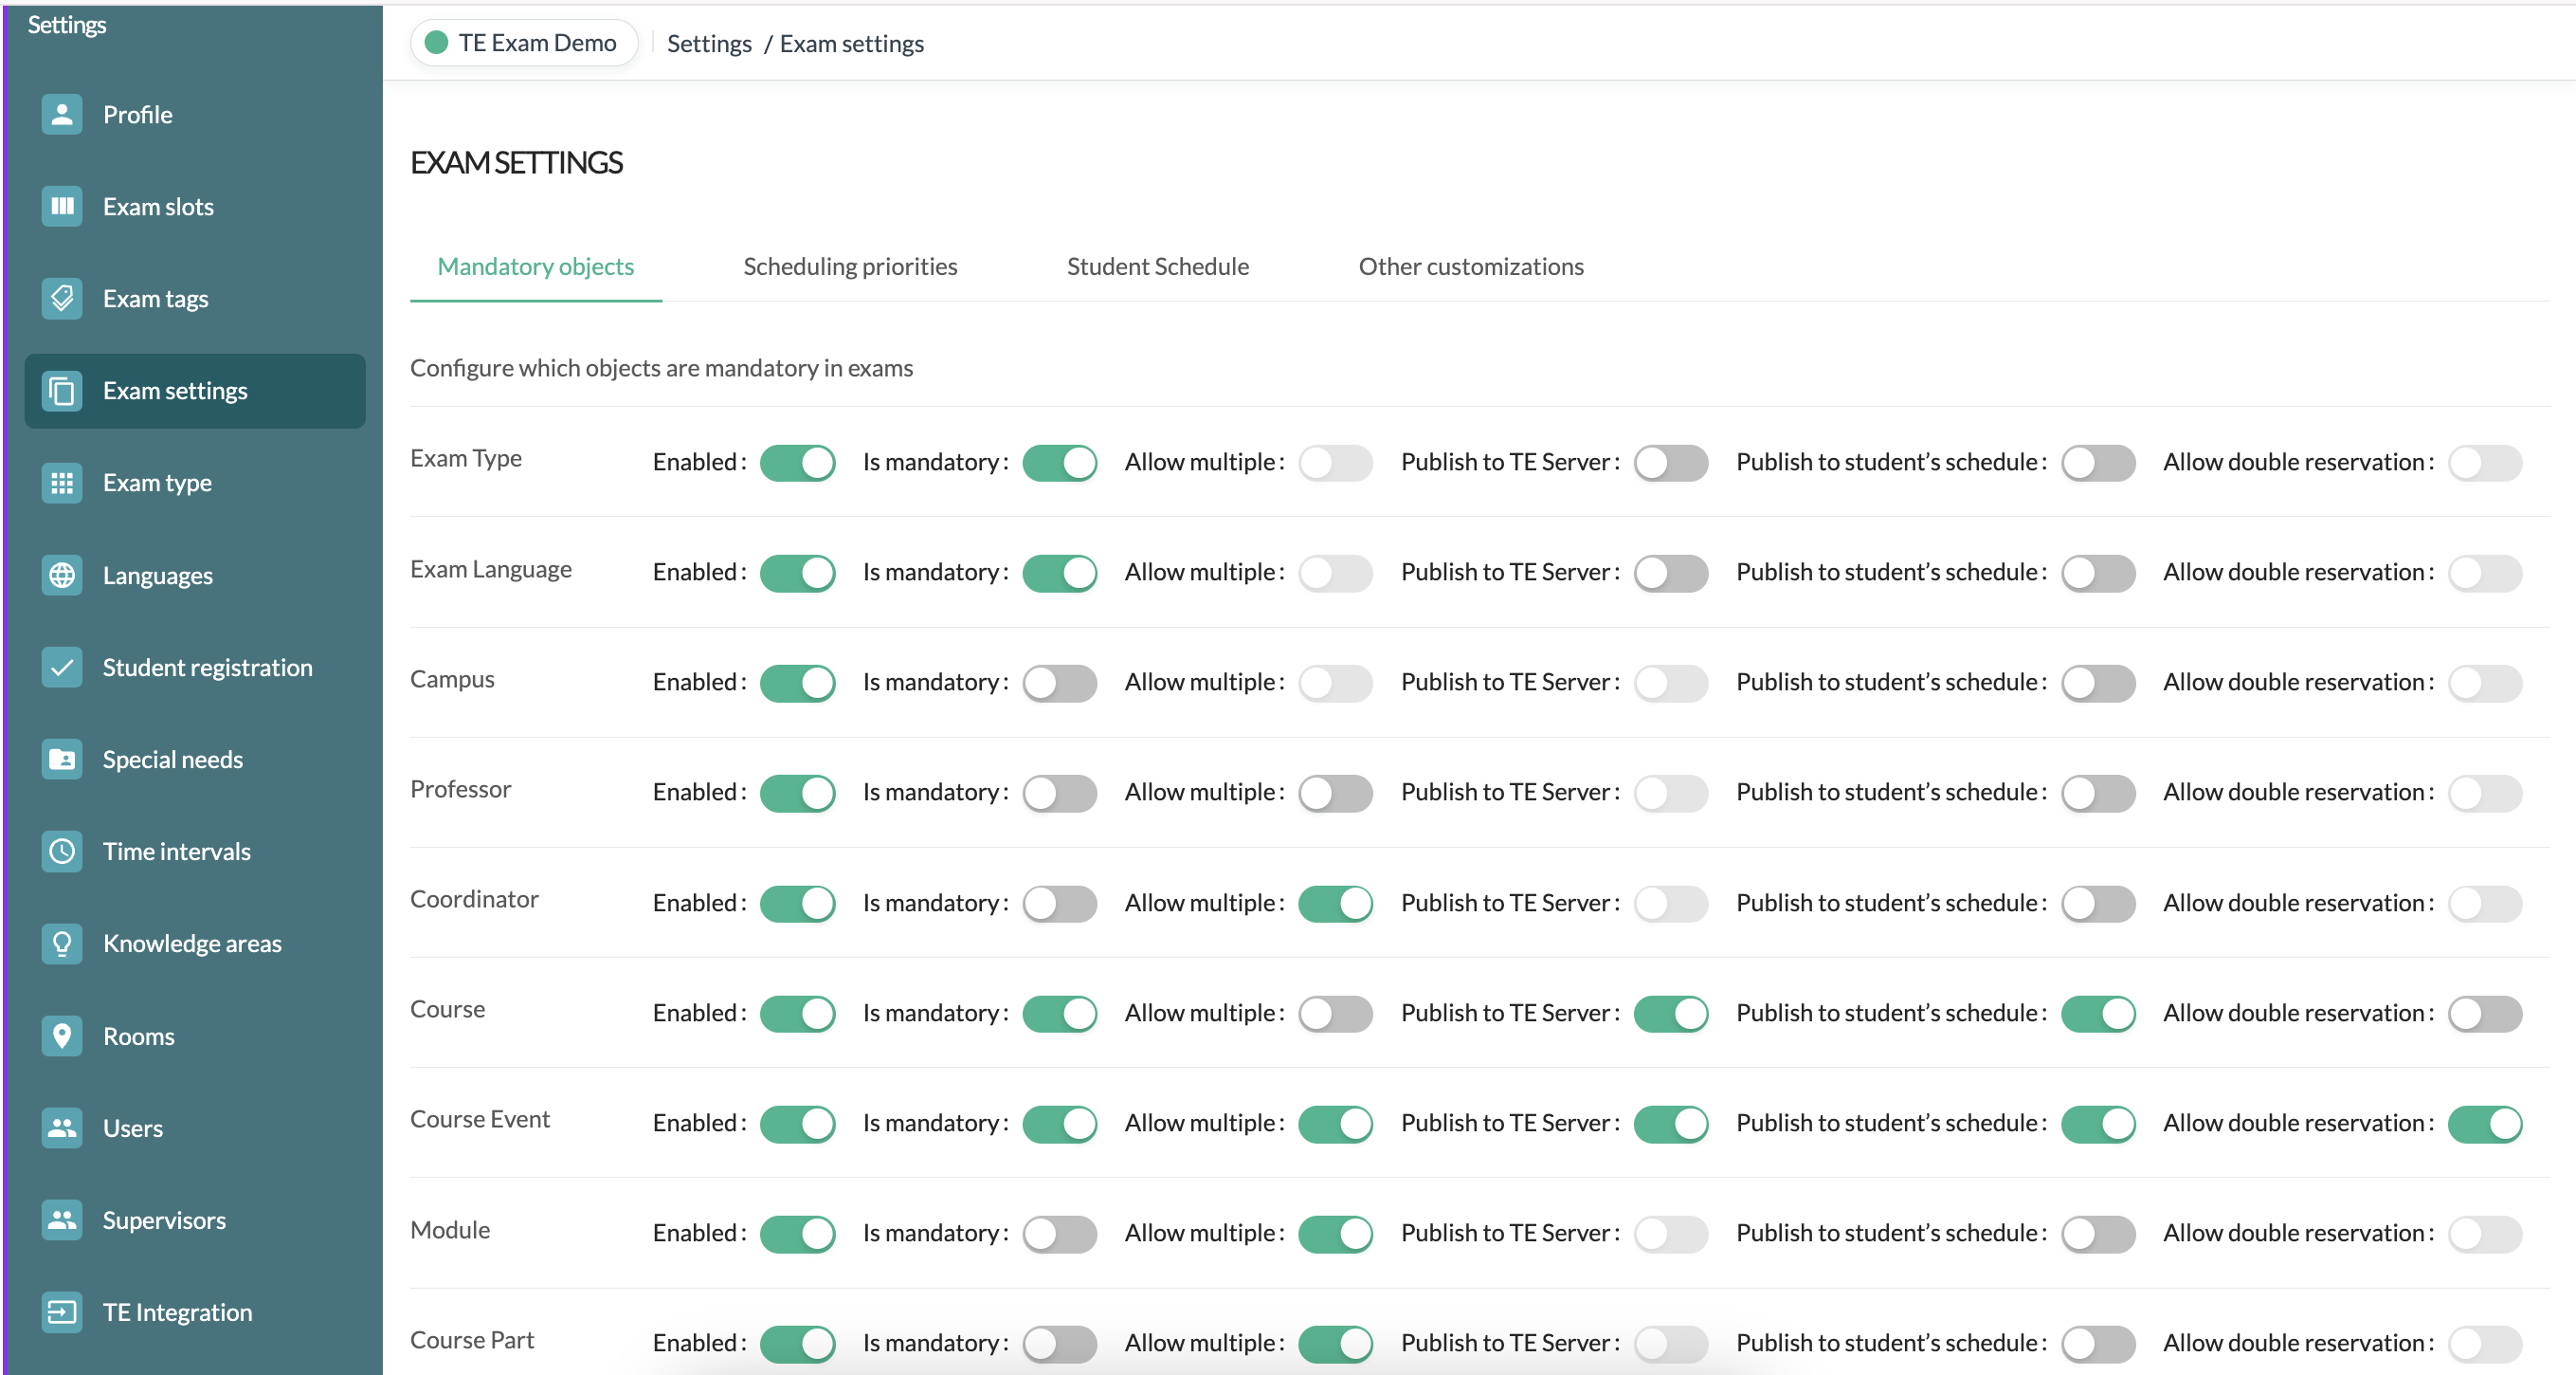Click the EXAM SETTINGS page heading
Screen dimensions: 2576x1375
tap(516, 162)
